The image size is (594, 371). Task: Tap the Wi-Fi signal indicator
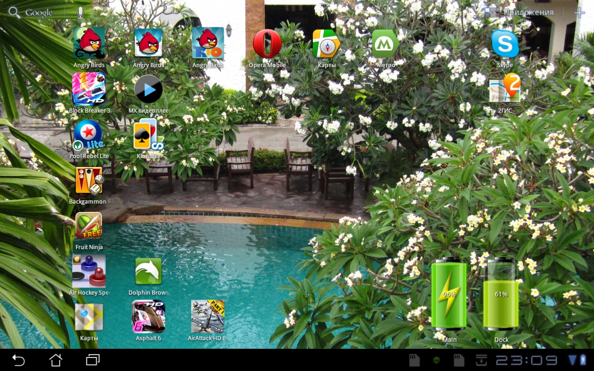click(x=572, y=360)
